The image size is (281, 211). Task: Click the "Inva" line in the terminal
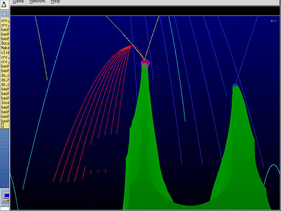coord(5,103)
